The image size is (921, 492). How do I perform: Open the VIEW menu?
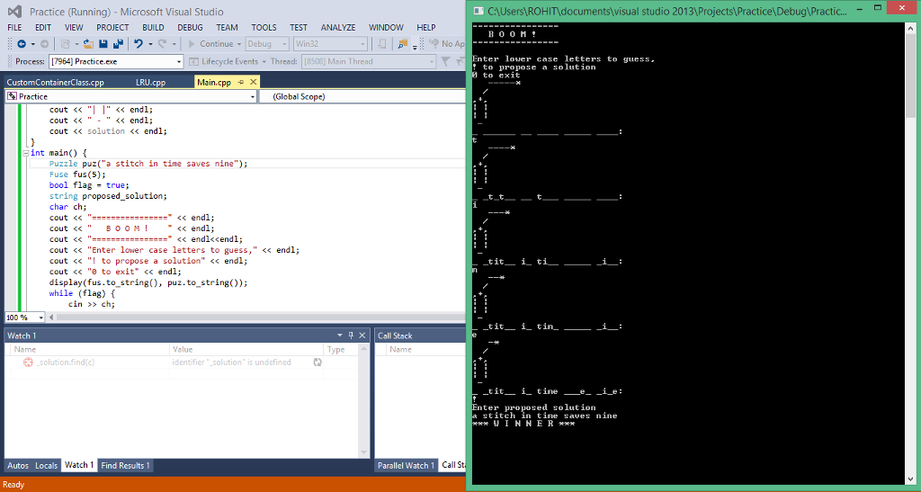point(74,28)
